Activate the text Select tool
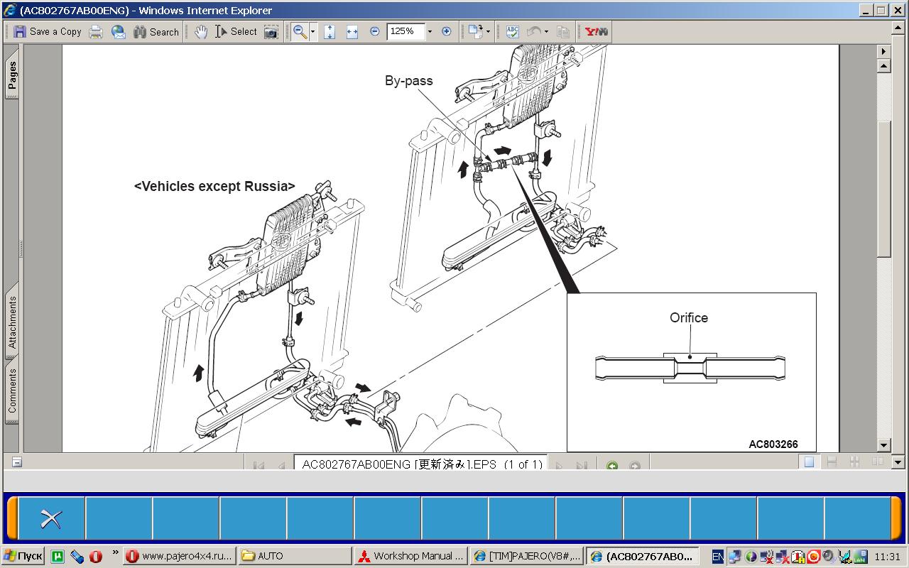The image size is (909, 568). pos(236,31)
